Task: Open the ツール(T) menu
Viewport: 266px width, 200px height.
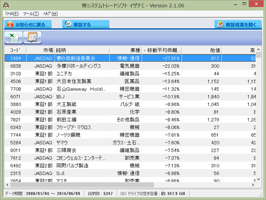Action: point(31,14)
